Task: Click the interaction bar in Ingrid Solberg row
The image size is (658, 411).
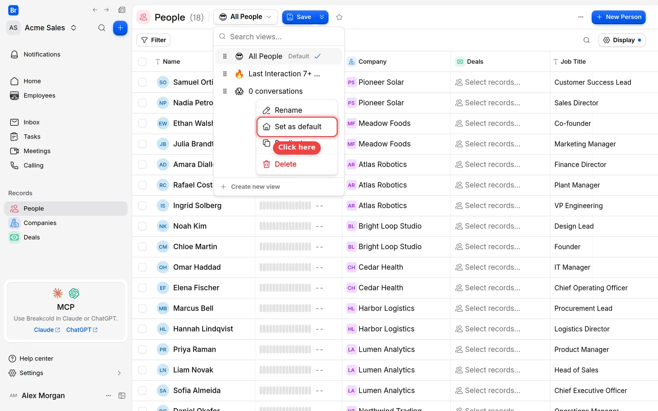Action: pyautogui.click(x=285, y=205)
